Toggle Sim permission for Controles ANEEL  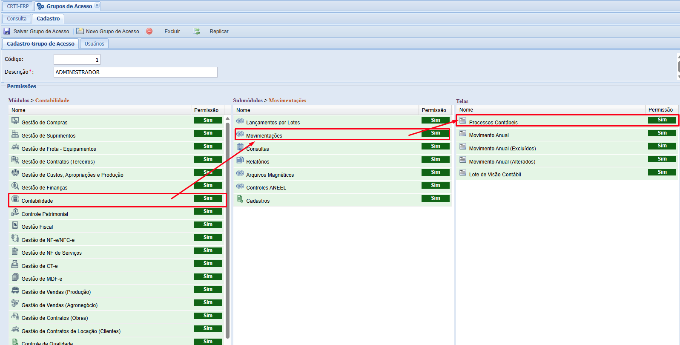(x=435, y=185)
